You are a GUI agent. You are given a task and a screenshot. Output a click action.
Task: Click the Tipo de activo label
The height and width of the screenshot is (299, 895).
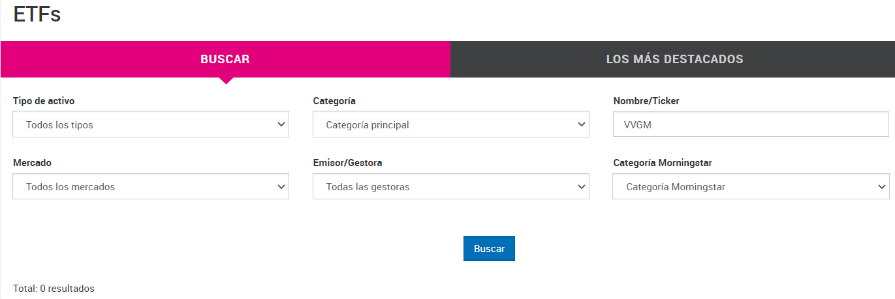point(44,101)
